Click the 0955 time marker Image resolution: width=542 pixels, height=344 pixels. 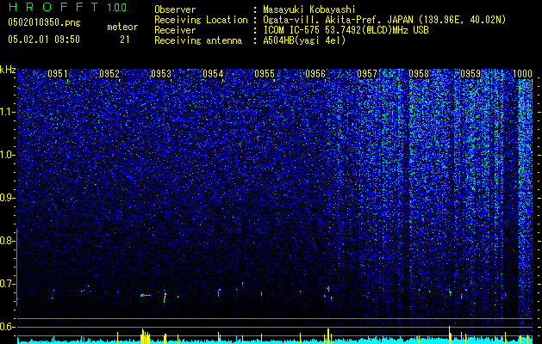click(265, 74)
